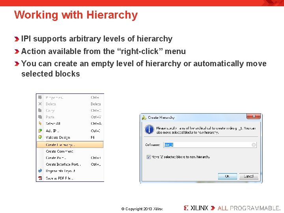284x213 pixels.
Task: Click the Delete X icon
Action: [x=40, y=104]
